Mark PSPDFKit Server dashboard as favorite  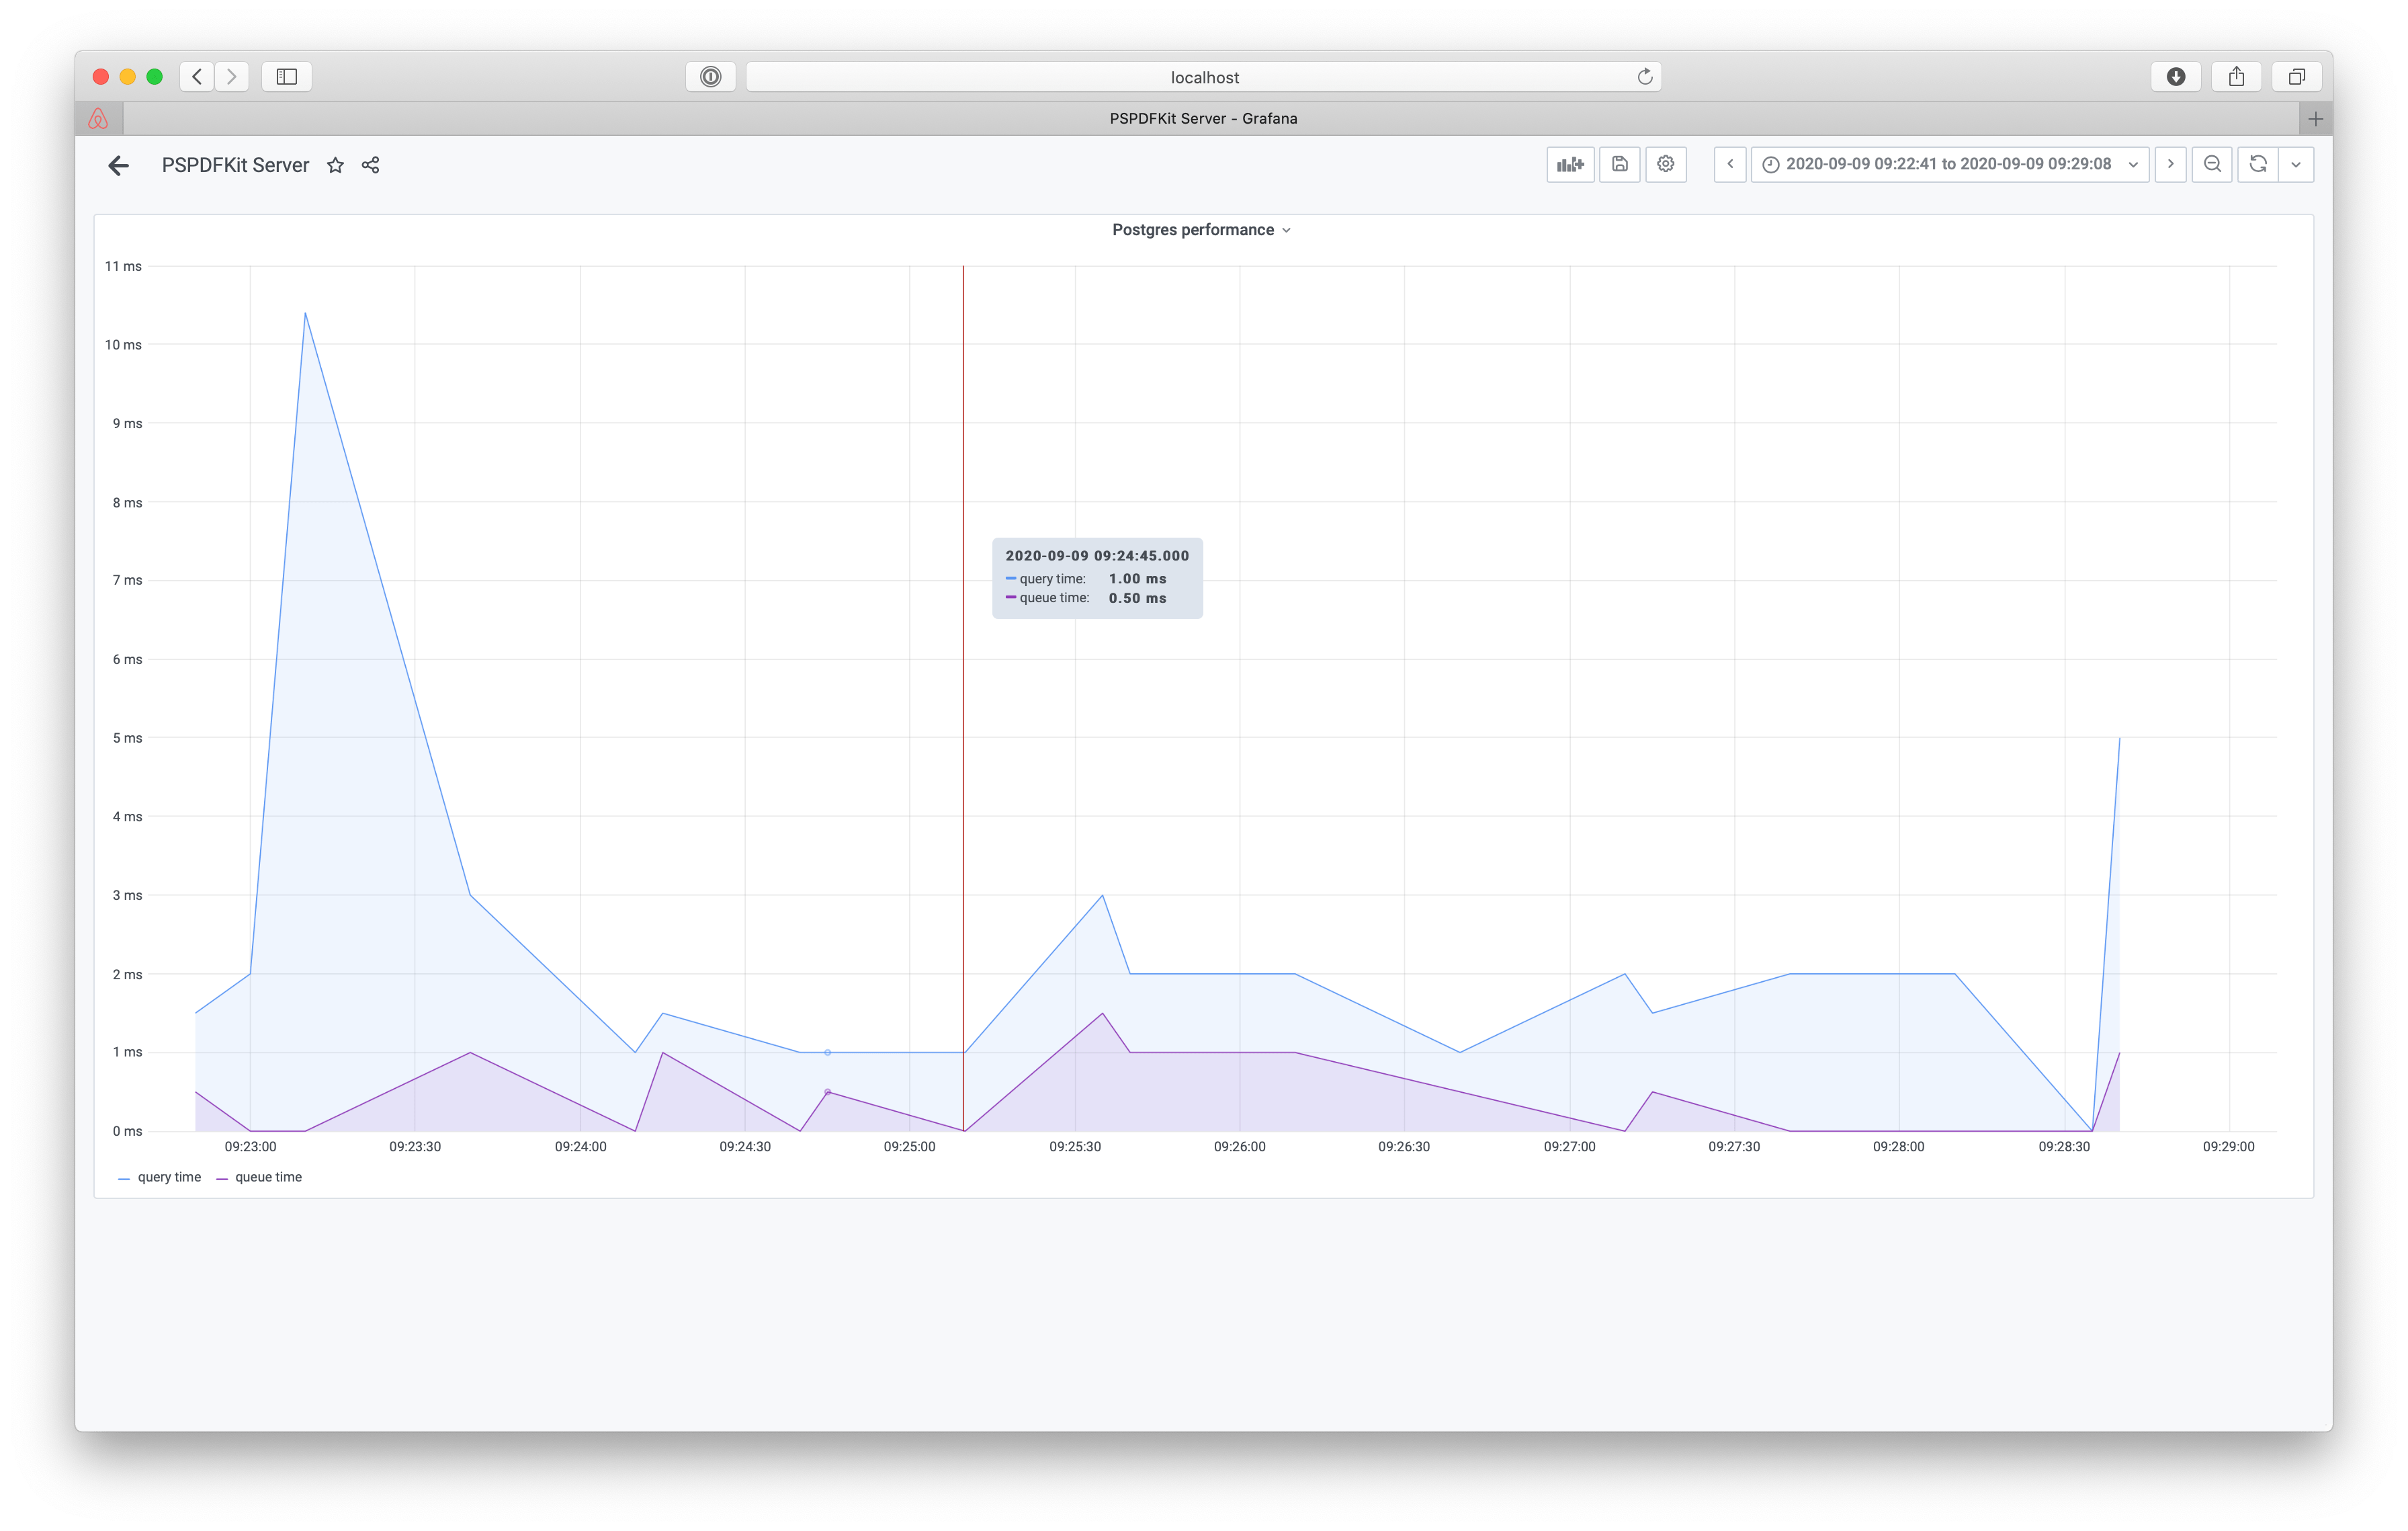tap(336, 165)
